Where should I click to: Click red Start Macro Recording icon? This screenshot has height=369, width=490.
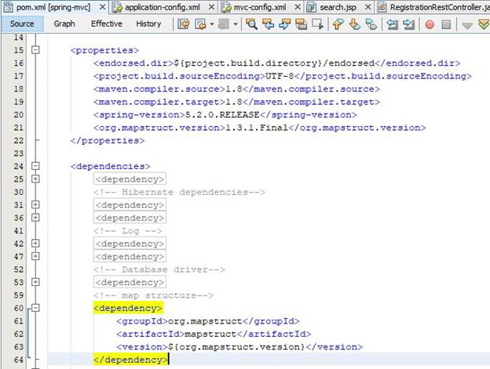coord(430,24)
